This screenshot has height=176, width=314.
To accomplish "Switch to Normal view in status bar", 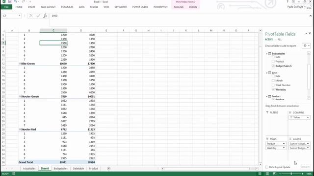I will click(x=260, y=174).
